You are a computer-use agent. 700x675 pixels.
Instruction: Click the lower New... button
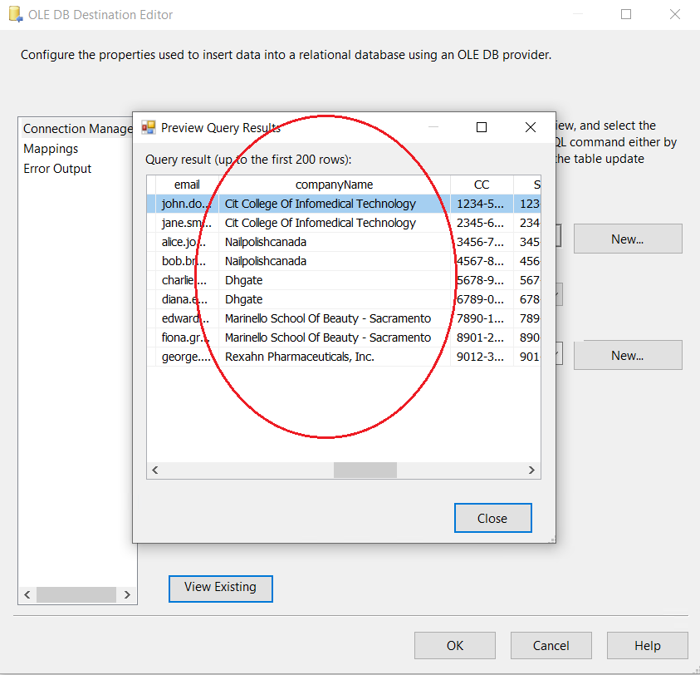[627, 355]
